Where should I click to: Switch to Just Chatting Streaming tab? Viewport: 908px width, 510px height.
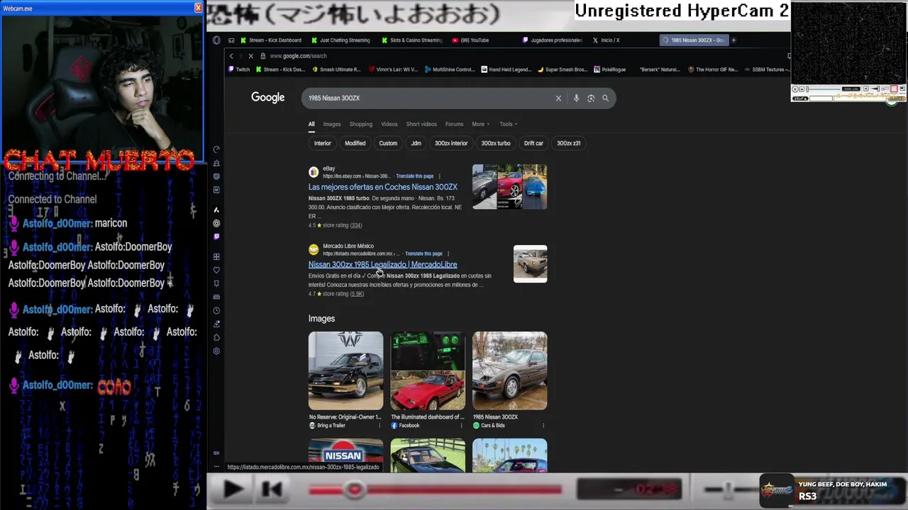(340, 40)
